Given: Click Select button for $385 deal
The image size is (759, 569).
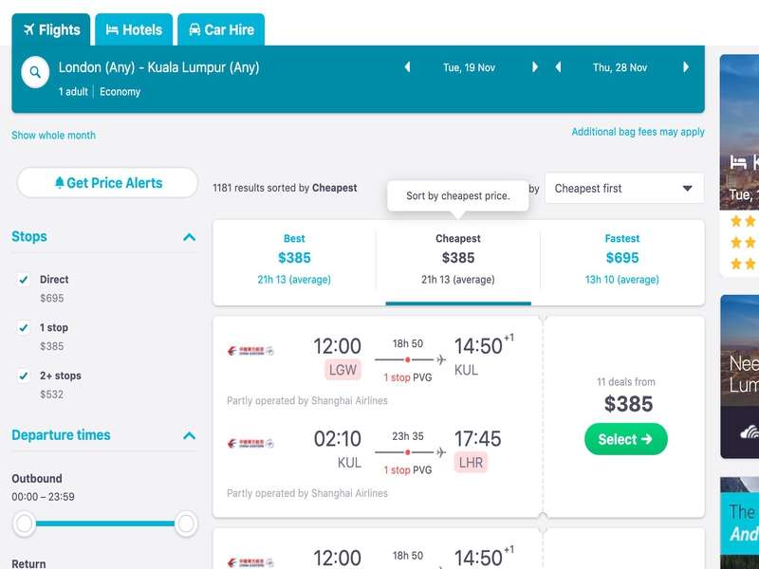Looking at the screenshot, I should click(x=626, y=439).
